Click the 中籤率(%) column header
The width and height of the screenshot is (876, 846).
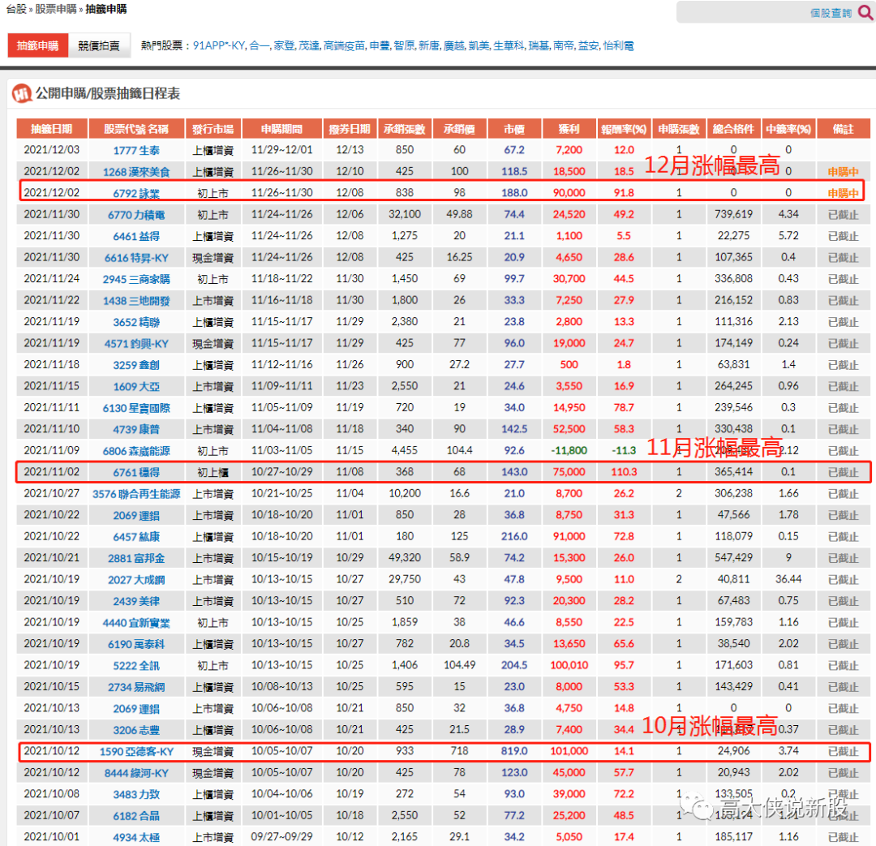[x=788, y=129]
